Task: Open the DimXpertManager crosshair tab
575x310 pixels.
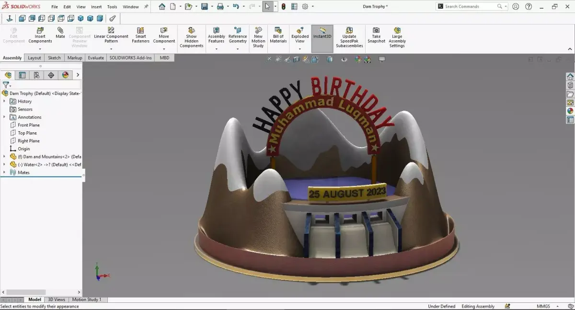Action: 51,75
